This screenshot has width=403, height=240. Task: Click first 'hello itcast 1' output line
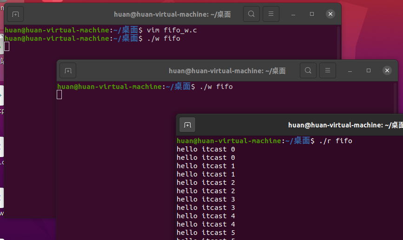pyautogui.click(x=206, y=166)
